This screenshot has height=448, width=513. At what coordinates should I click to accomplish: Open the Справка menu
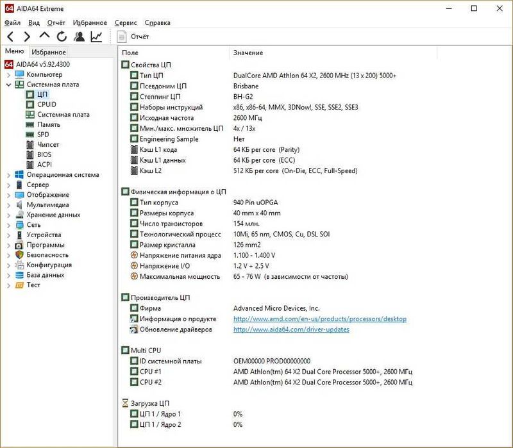[x=157, y=22]
